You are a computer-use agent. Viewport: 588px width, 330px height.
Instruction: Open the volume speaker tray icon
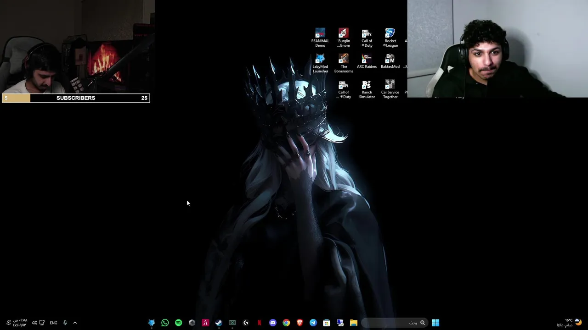coord(34,323)
